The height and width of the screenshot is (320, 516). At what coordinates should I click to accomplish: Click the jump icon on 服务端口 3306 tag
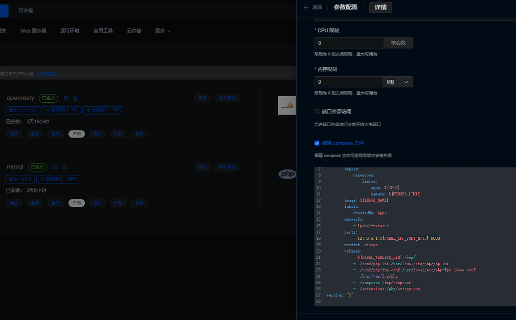pyautogui.click(x=42, y=179)
